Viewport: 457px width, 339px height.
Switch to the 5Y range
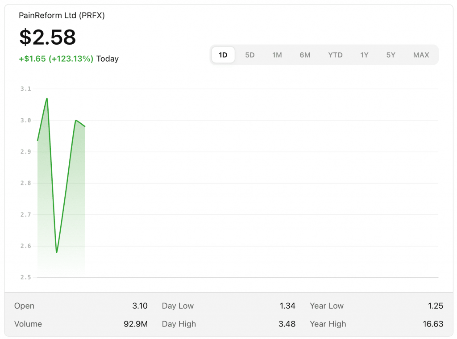tap(391, 55)
